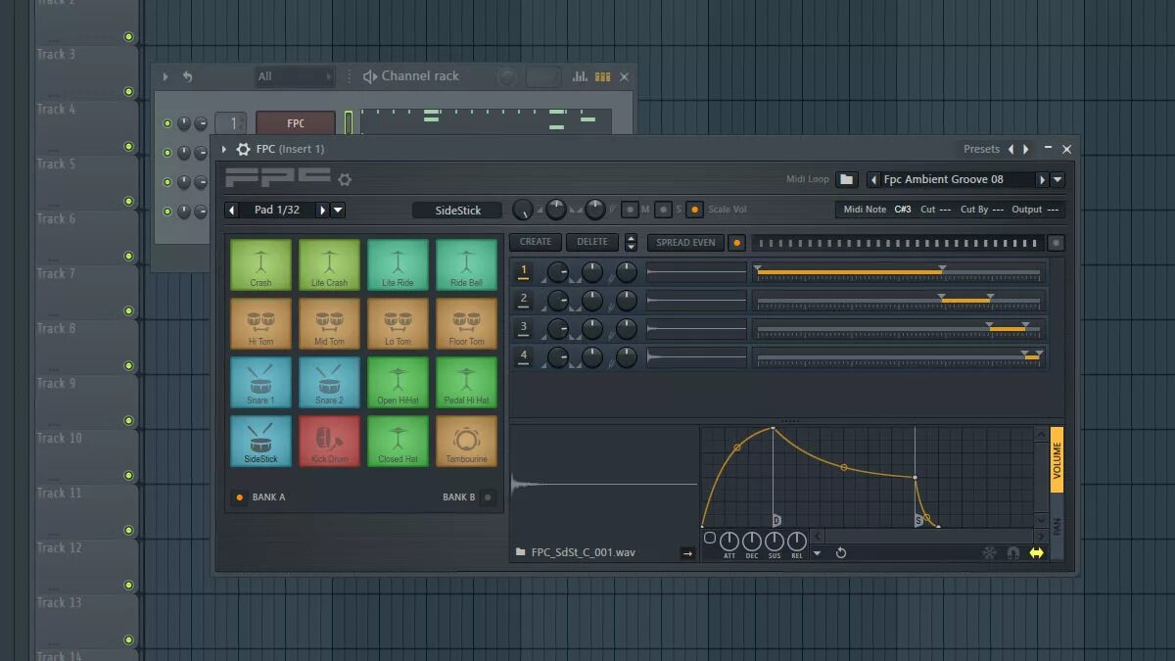The height and width of the screenshot is (661, 1175).
Task: Open the All filter dropdown in Channel rack
Action: [295, 76]
